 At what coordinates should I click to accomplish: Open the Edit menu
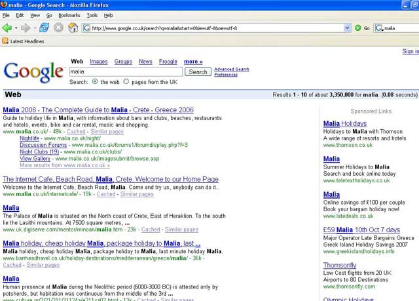coord(20,16)
